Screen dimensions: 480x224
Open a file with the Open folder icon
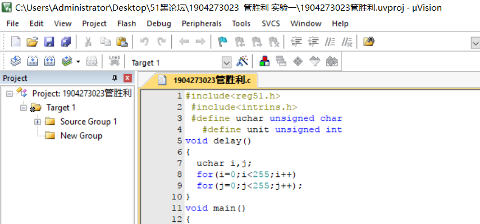[32, 42]
